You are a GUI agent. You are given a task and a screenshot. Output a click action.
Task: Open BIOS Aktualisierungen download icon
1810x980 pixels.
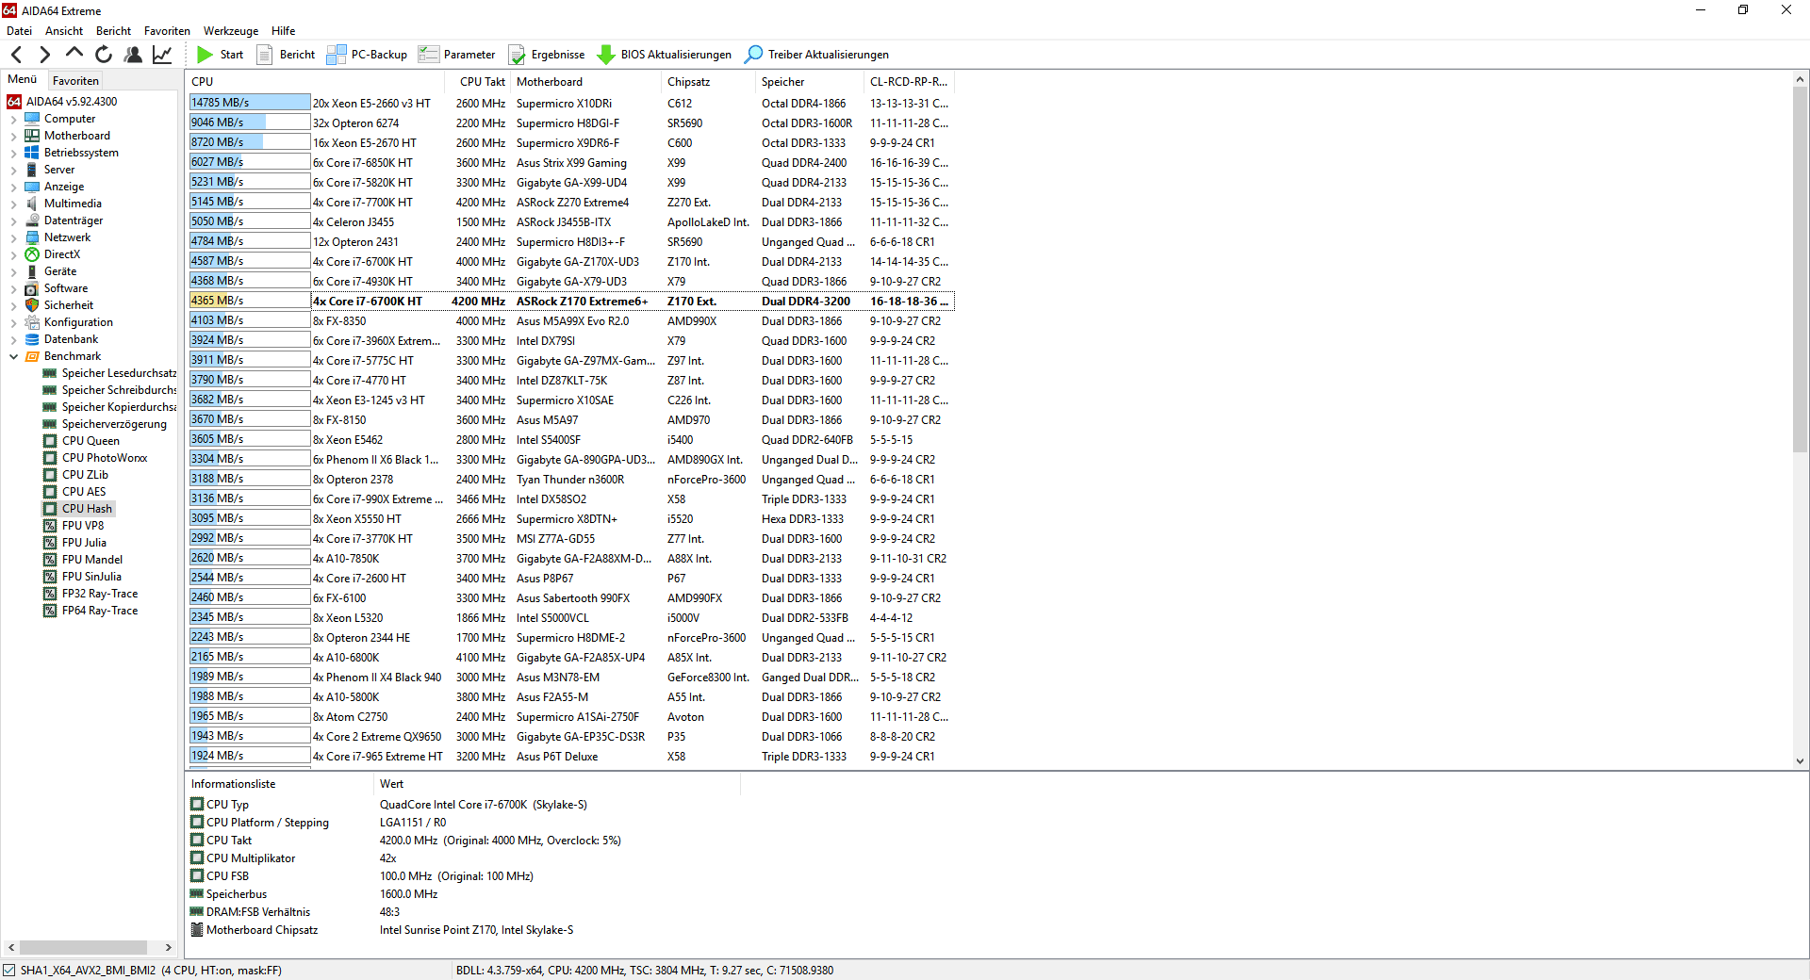[x=606, y=55]
